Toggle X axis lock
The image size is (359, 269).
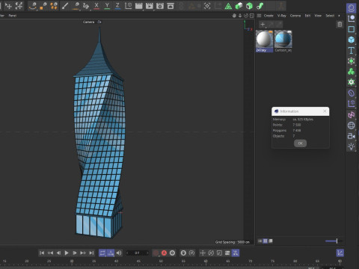click(96, 6)
